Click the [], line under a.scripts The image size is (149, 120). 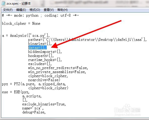[x=25, y=100]
